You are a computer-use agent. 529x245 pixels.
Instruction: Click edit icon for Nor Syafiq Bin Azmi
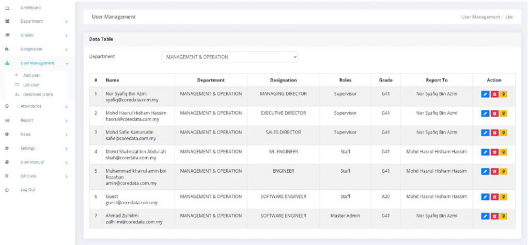(x=485, y=94)
